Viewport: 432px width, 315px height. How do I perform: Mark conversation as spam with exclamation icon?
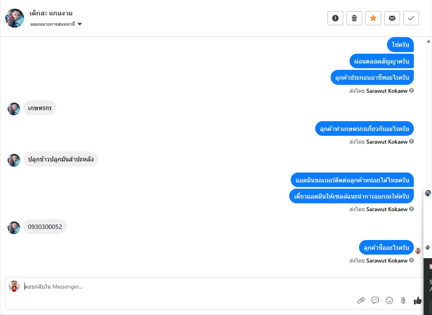[335, 18]
